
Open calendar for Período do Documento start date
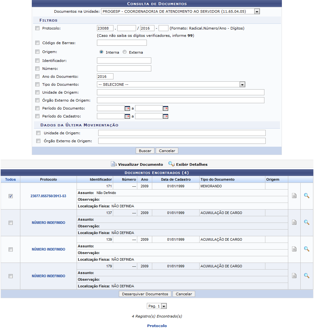(127, 108)
